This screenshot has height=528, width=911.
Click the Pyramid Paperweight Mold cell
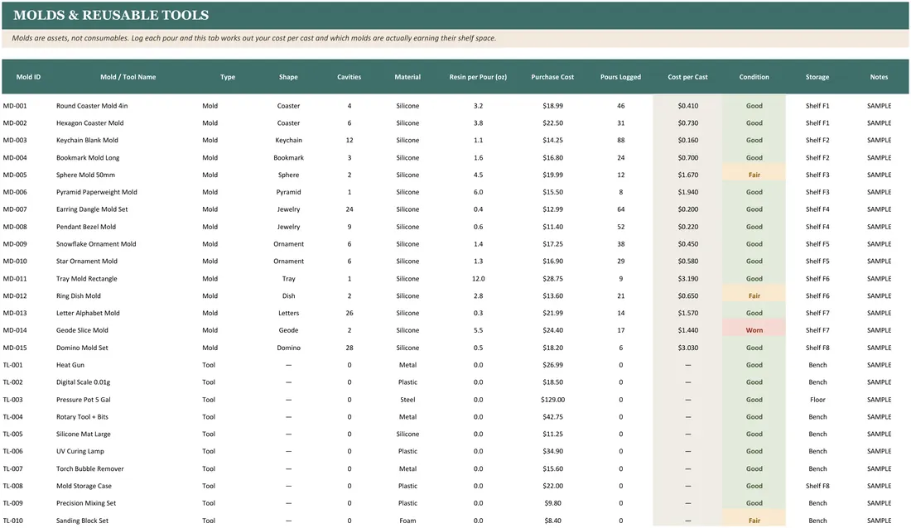tap(96, 192)
